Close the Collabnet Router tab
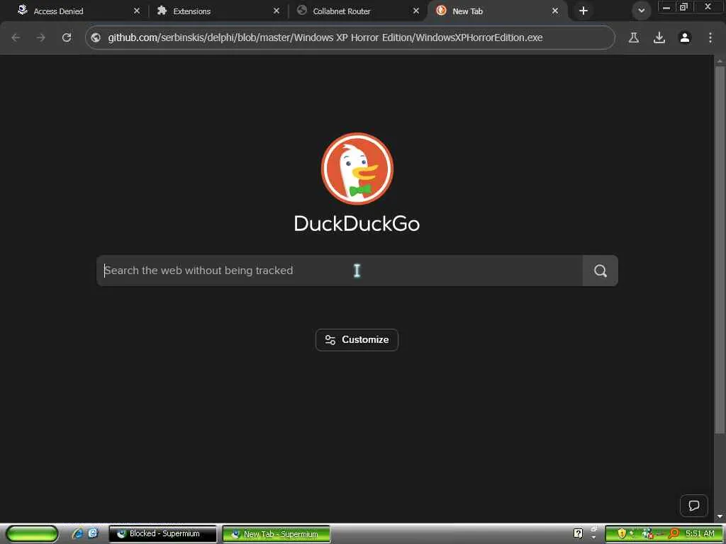726x544 pixels. click(415, 11)
